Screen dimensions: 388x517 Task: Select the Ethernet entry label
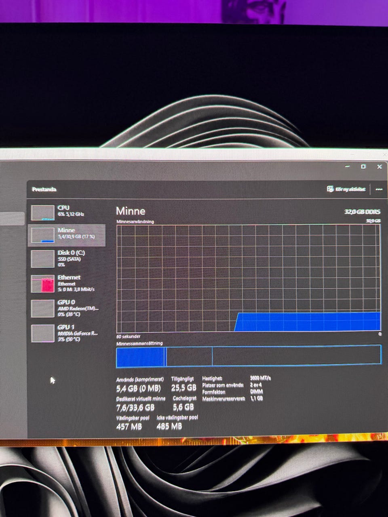pyautogui.click(x=69, y=277)
